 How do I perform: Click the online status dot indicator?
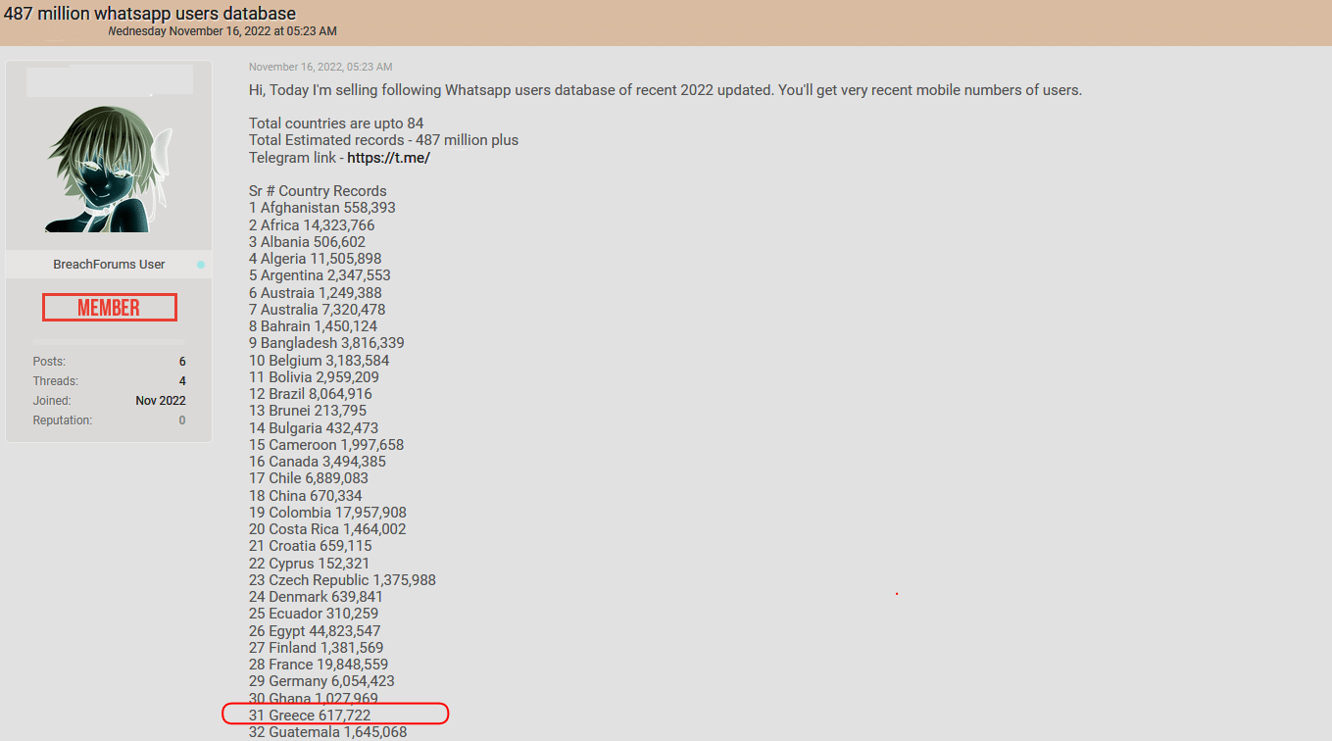point(201,265)
